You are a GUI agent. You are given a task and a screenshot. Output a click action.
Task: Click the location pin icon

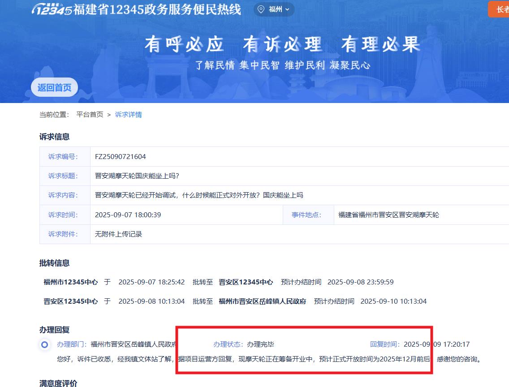coord(261,9)
